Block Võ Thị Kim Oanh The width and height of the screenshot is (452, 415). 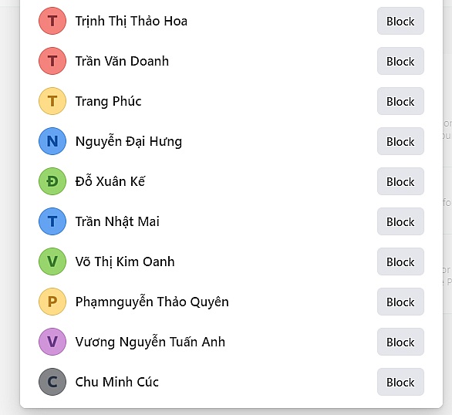400,261
